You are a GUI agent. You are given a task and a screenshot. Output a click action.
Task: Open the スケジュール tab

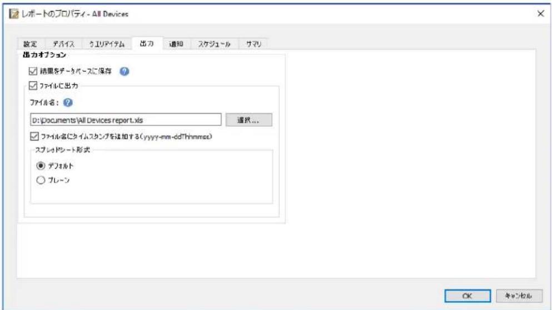pos(214,44)
